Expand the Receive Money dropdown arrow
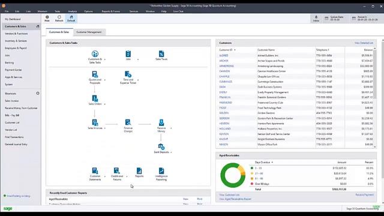The width and height of the screenshot is (384, 216). (171, 128)
